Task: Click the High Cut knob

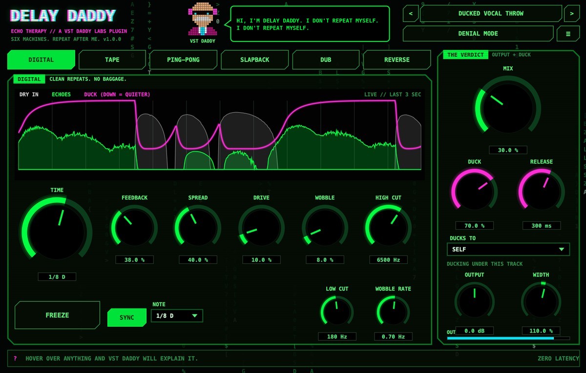Action: click(x=388, y=227)
